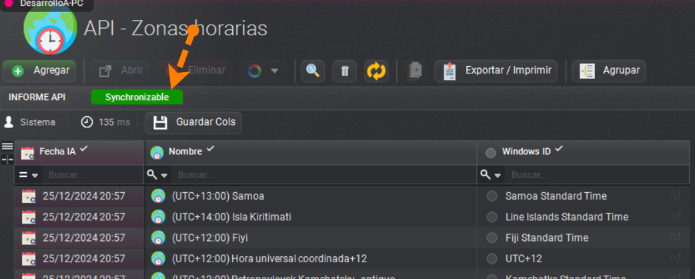Click the trash bin icon
The image size is (695, 279).
344,71
